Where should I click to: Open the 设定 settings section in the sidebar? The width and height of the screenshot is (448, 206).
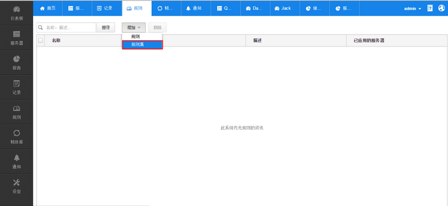point(17,186)
